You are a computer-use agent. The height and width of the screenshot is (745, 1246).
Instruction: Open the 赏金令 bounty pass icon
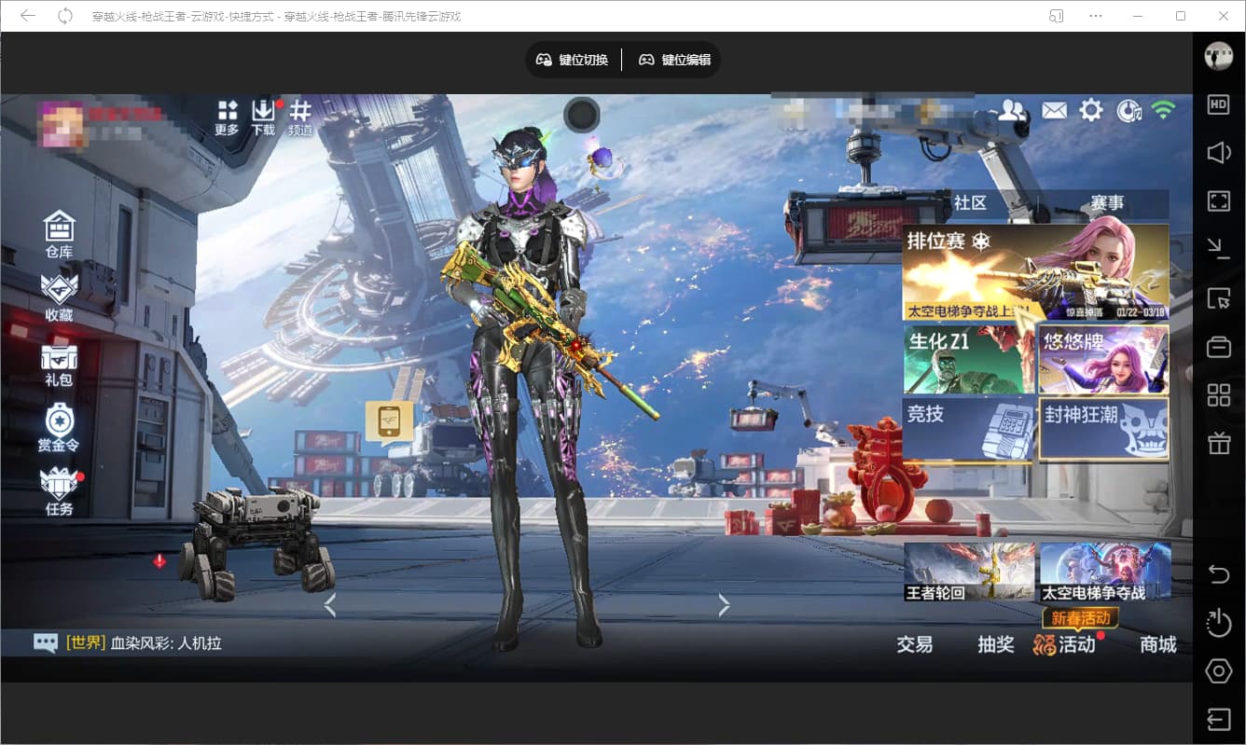(x=59, y=428)
